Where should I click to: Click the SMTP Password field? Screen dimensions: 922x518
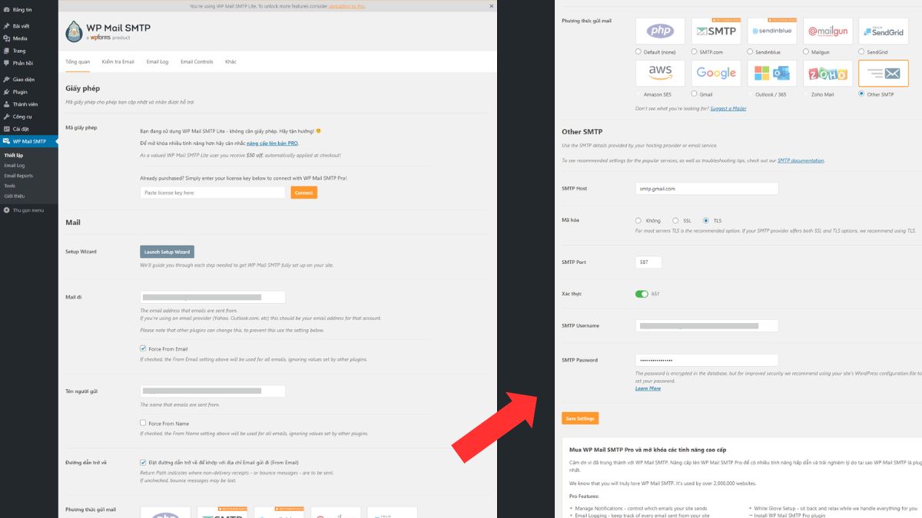pyautogui.click(x=707, y=360)
